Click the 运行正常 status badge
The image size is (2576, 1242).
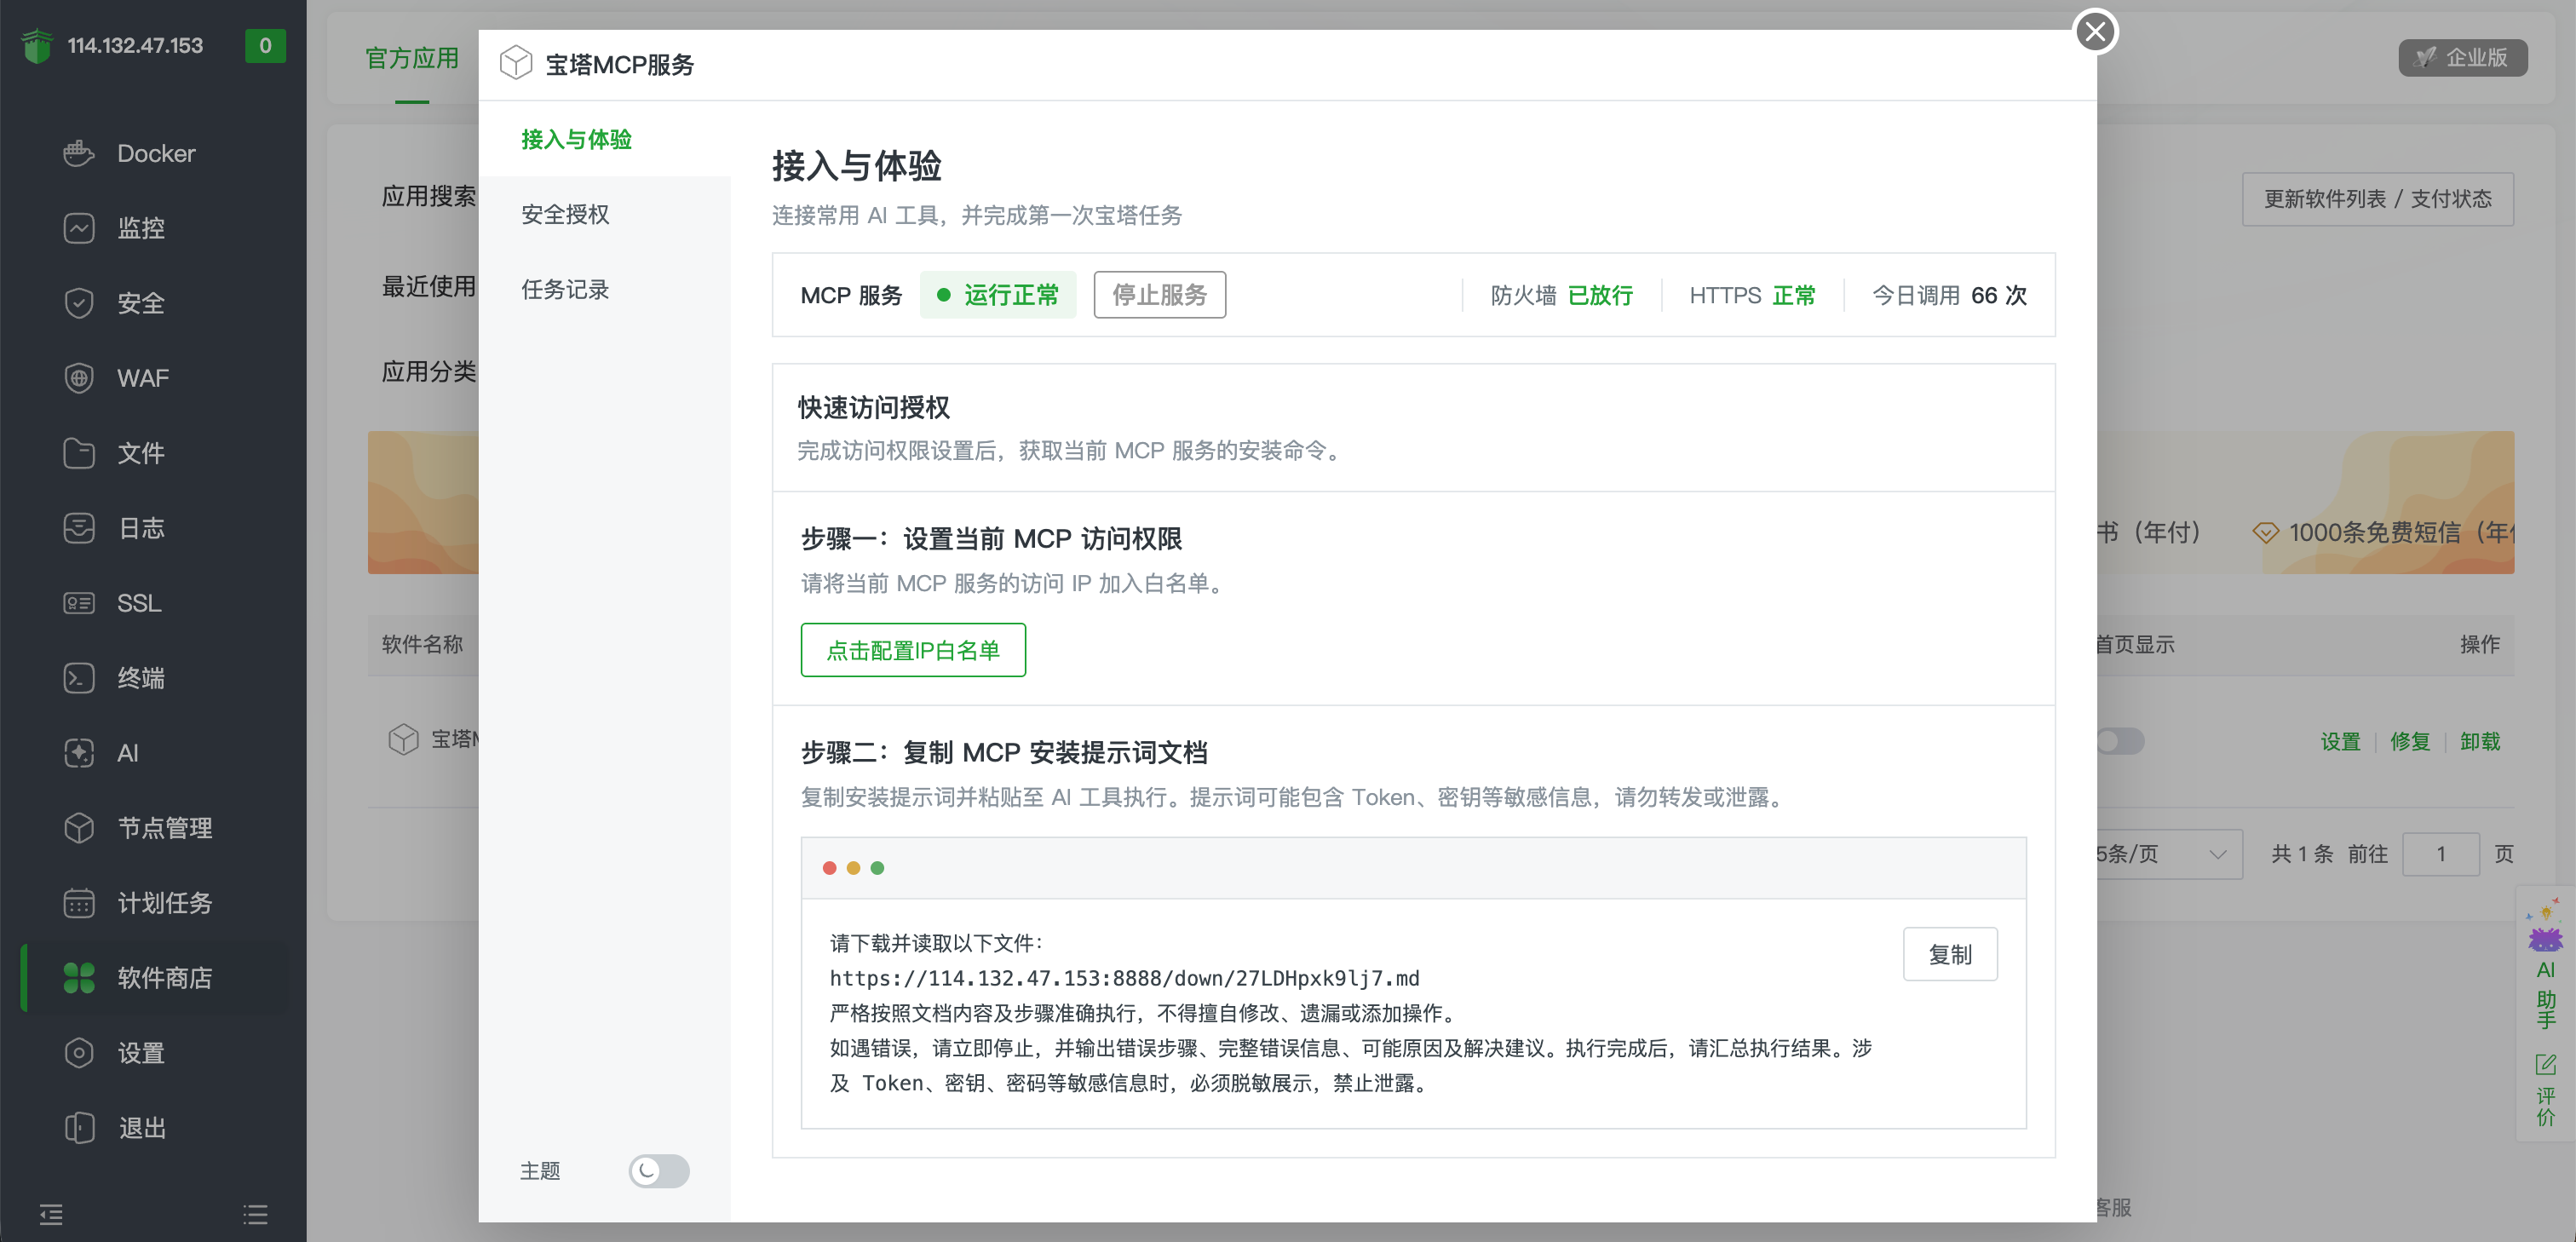tap(997, 295)
